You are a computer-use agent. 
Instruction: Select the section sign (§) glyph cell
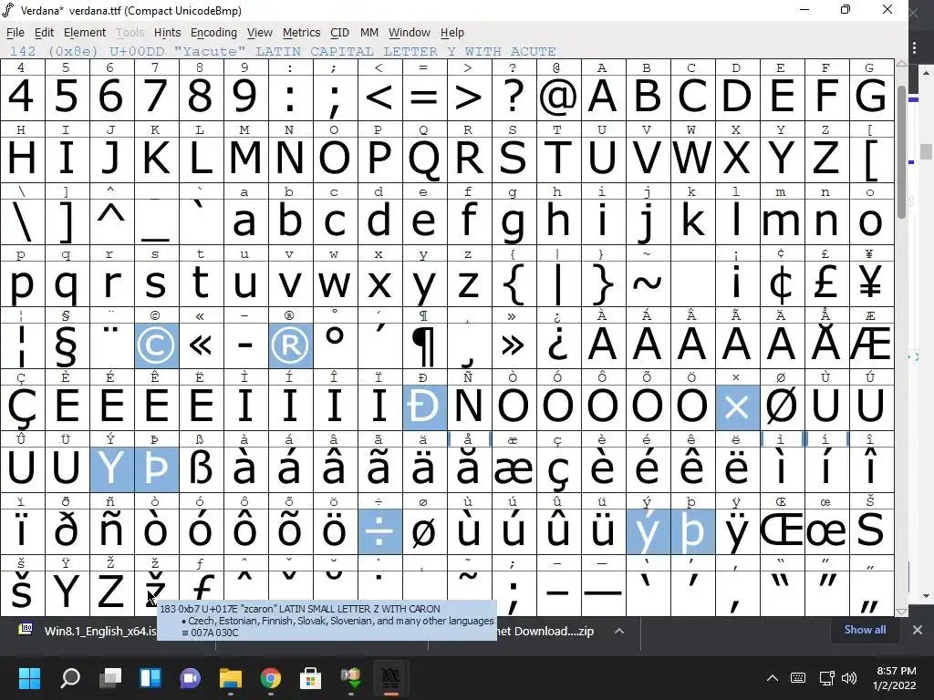67,345
